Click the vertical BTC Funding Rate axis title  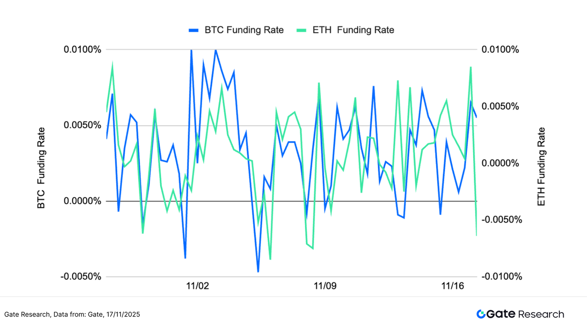(41, 168)
